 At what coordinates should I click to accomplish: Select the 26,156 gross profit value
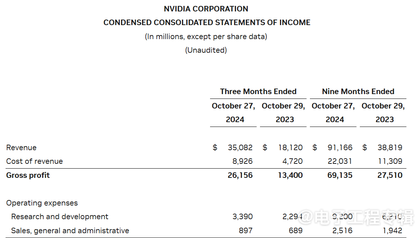click(240, 175)
